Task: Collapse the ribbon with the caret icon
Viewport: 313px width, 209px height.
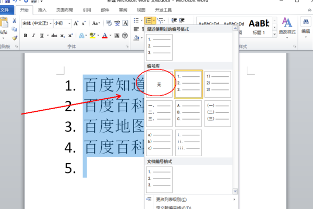Action: [309, 10]
